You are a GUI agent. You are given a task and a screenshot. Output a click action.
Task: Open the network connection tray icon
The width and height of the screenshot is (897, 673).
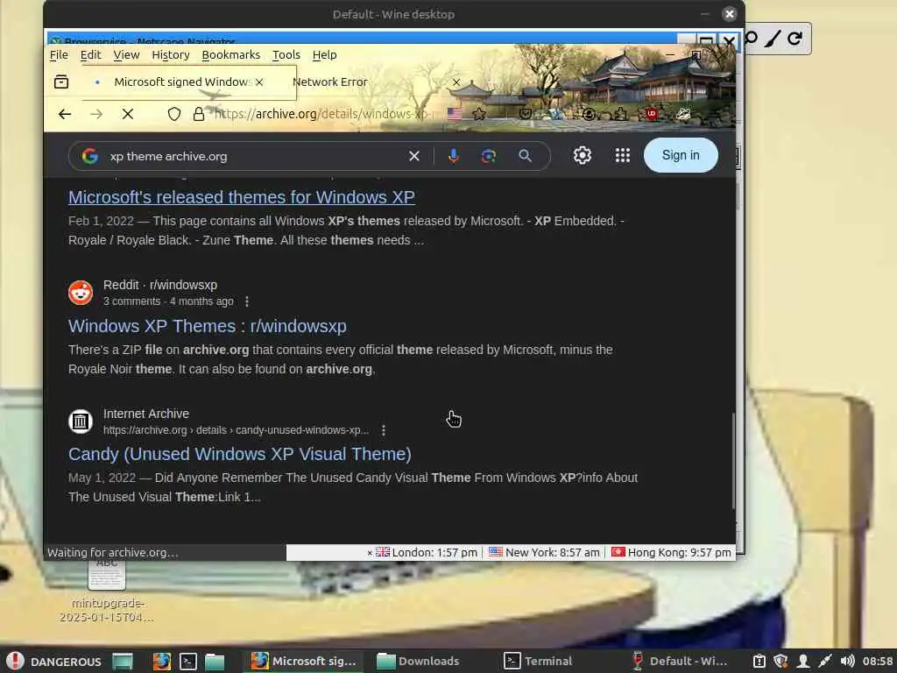tap(825, 661)
